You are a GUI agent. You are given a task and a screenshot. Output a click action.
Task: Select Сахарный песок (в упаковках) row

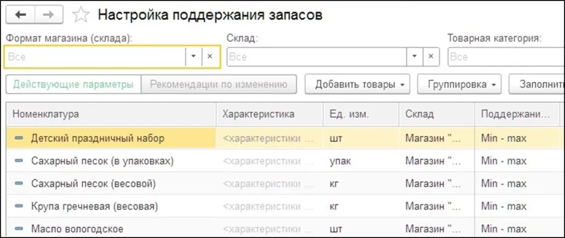coord(103,161)
